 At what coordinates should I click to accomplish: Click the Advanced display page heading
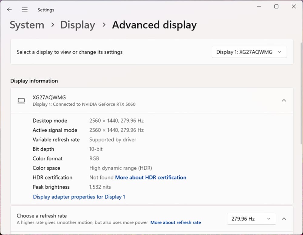coord(154,25)
